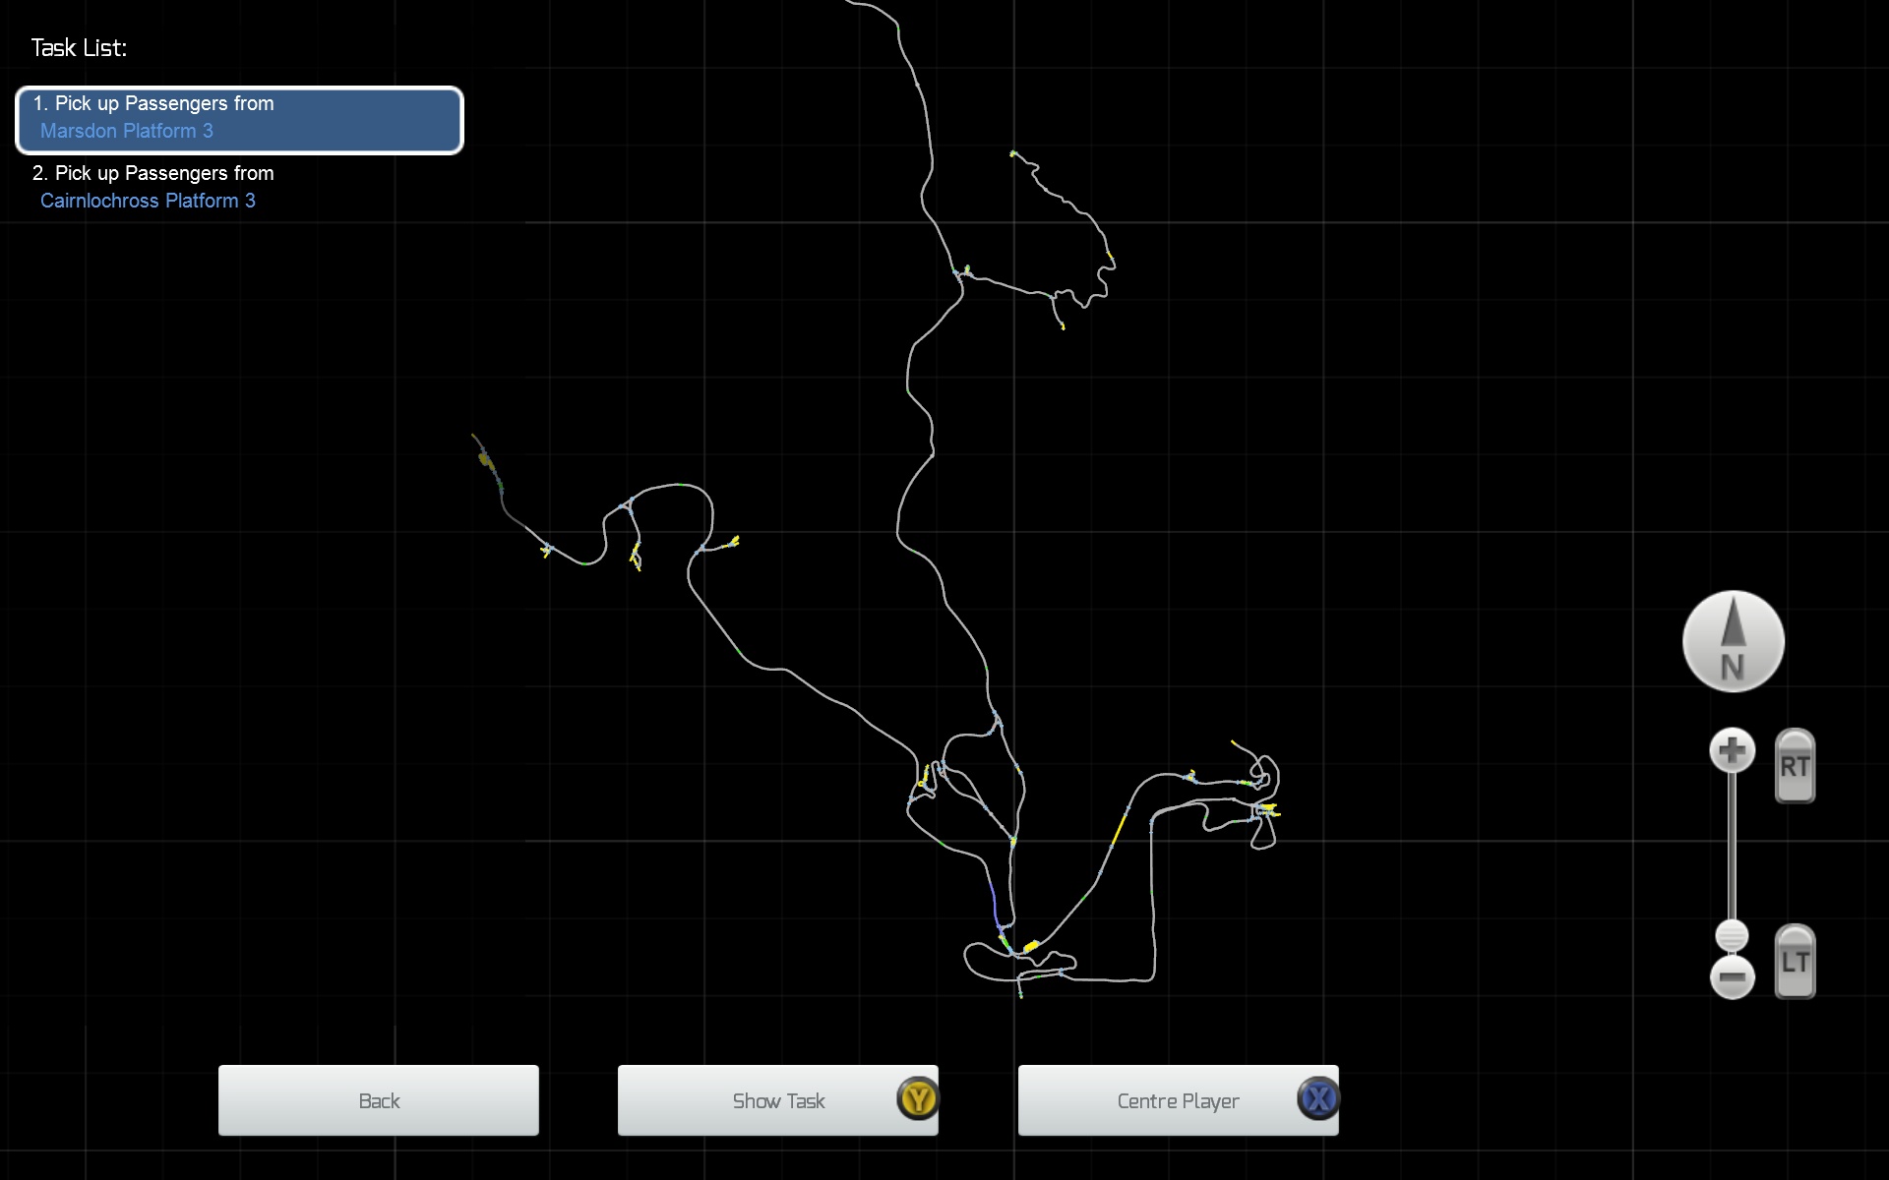1889x1180 pixels.
Task: Click the Marsdon Platform 3 link
Action: click(126, 131)
